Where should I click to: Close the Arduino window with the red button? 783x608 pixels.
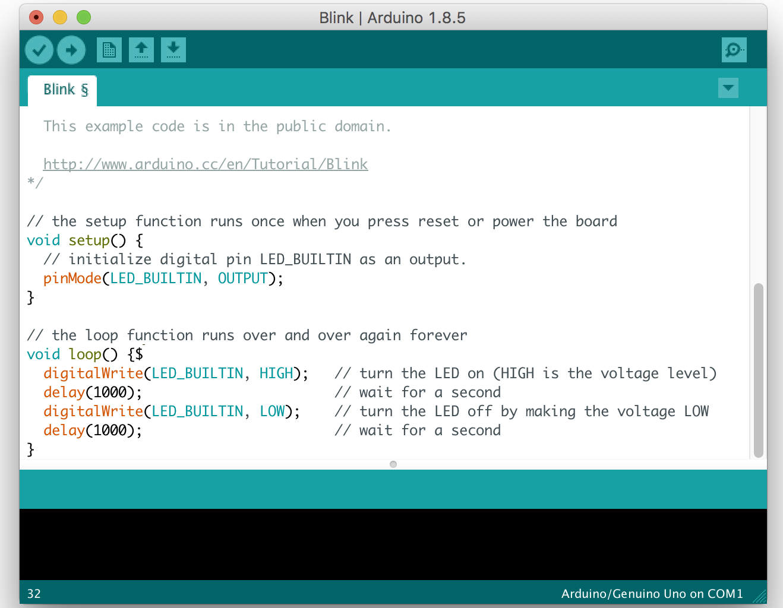(36, 18)
